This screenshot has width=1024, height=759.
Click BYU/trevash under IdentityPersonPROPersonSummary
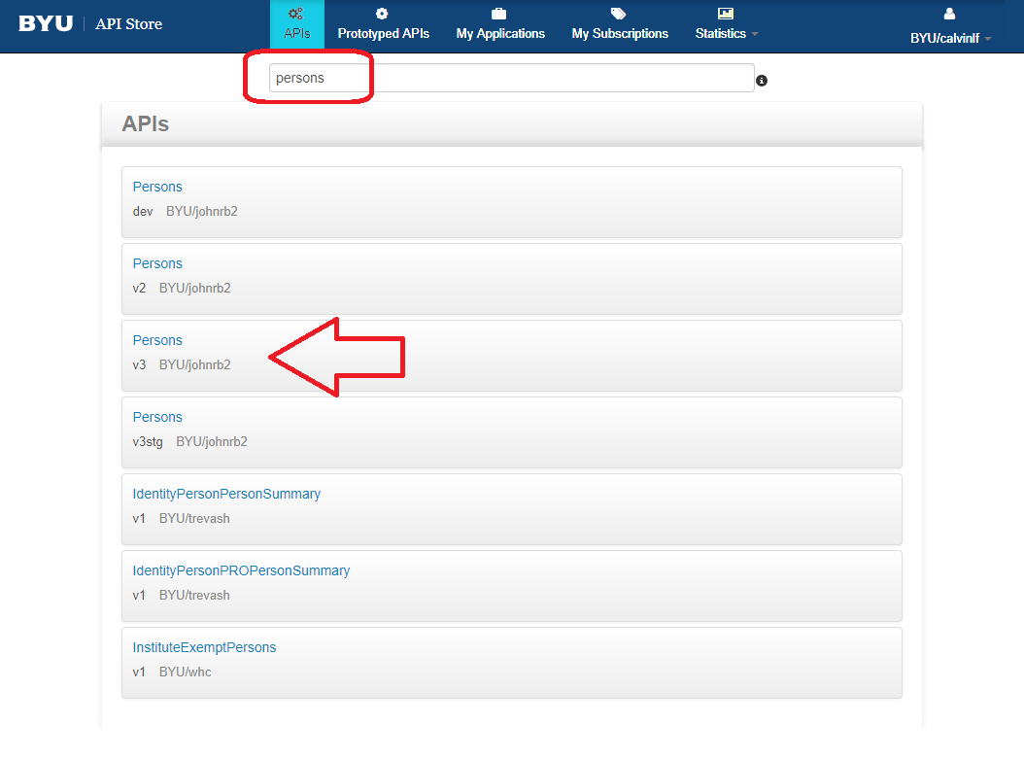pos(194,595)
